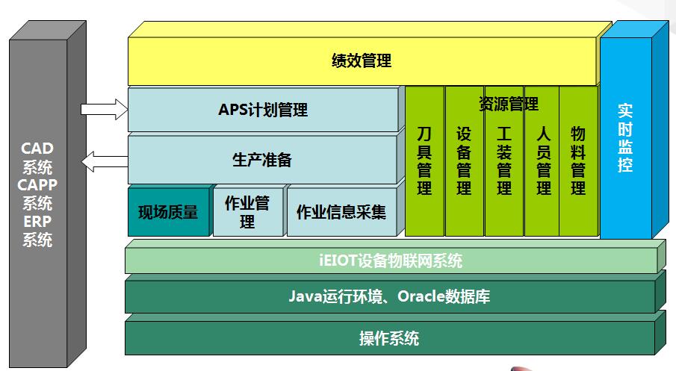Click the 作业信息采集 module
The width and height of the screenshot is (676, 371).
[341, 212]
